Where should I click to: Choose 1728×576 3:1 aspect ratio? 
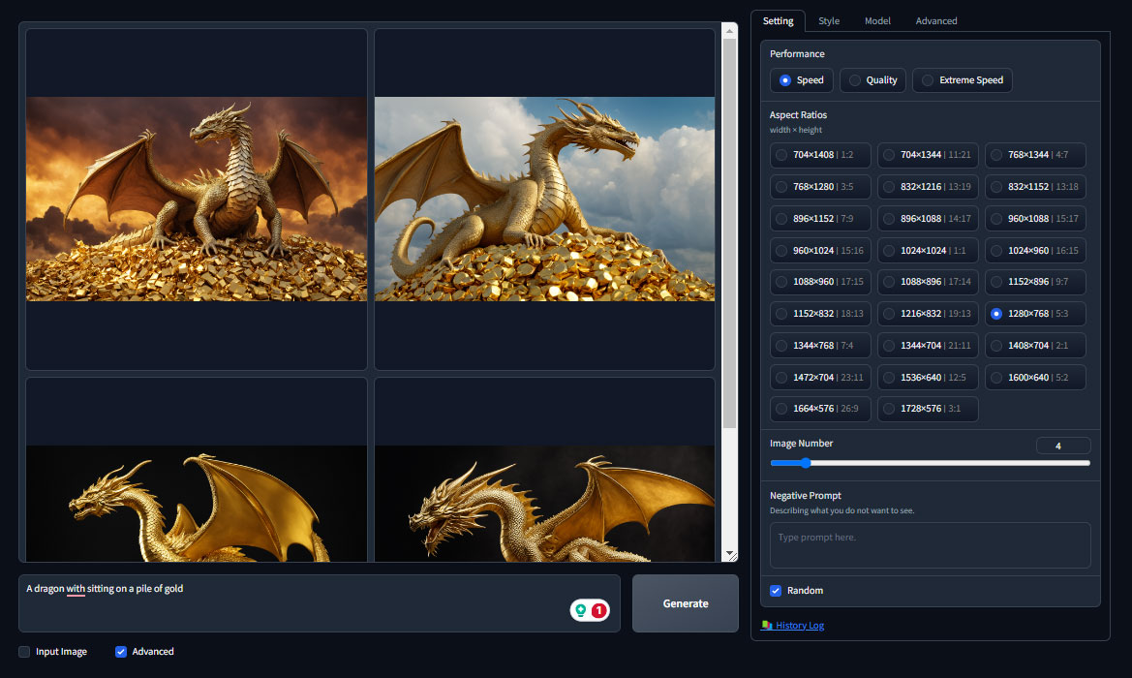928,409
